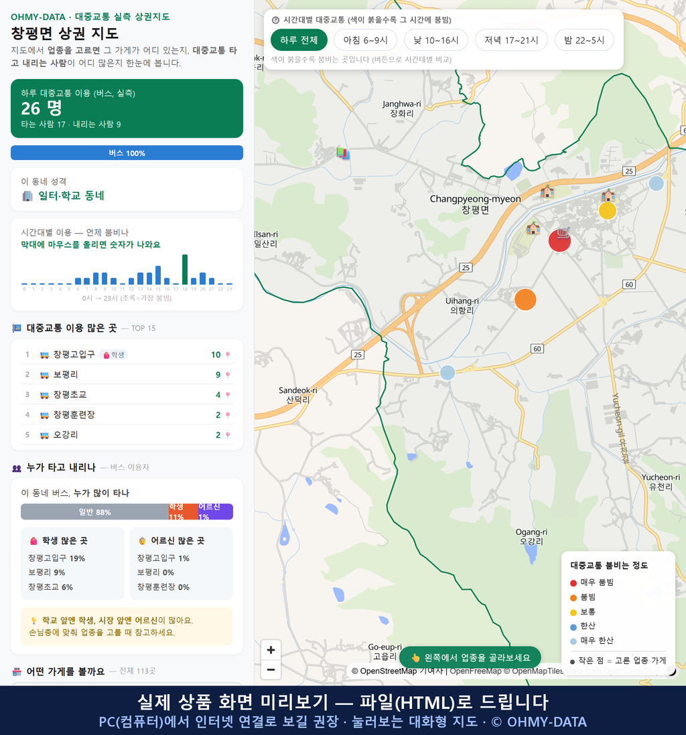This screenshot has width=686, height=735.
Task: Click the pale blue marker beside route 25 shield
Action: (x=656, y=183)
